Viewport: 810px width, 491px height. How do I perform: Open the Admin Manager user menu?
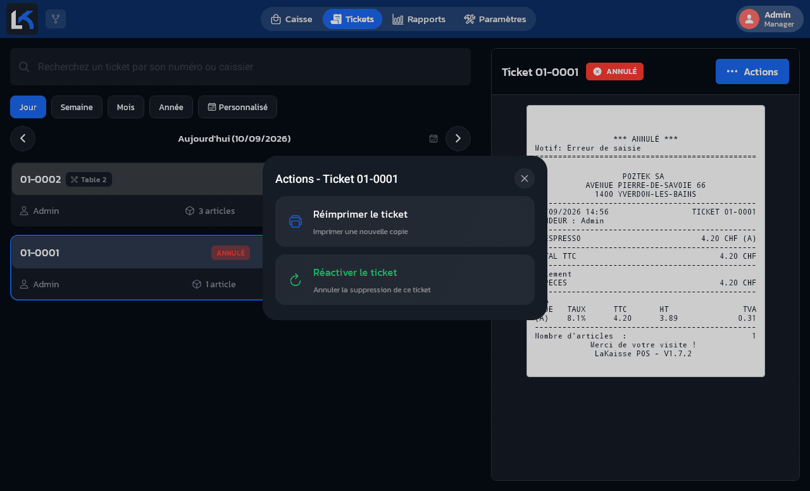[769, 19]
